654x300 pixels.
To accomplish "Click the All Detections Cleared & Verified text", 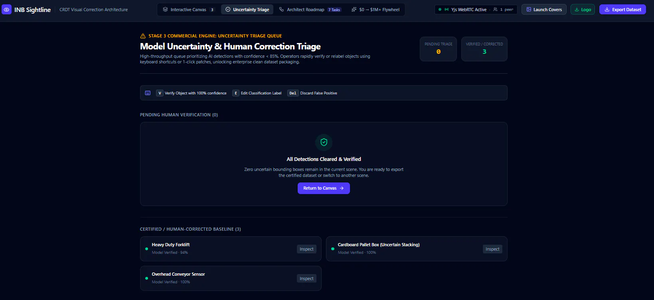I will 324,159.
